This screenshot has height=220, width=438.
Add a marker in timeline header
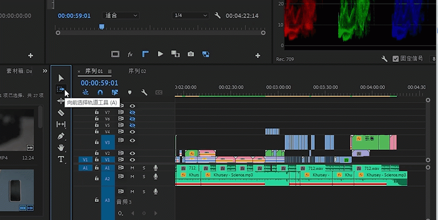point(130,92)
